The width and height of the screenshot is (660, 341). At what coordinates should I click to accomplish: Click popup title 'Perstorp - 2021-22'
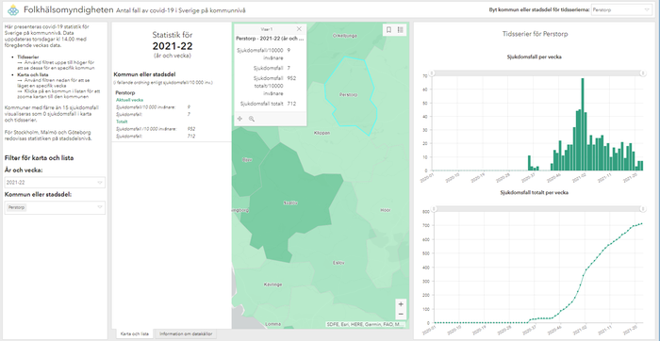pyautogui.click(x=270, y=39)
